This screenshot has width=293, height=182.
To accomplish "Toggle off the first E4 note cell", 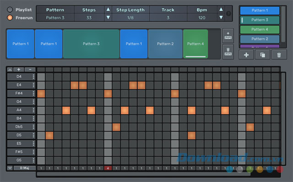I will click(x=75, y=85).
